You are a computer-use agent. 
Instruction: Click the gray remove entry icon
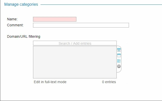pos(119,66)
